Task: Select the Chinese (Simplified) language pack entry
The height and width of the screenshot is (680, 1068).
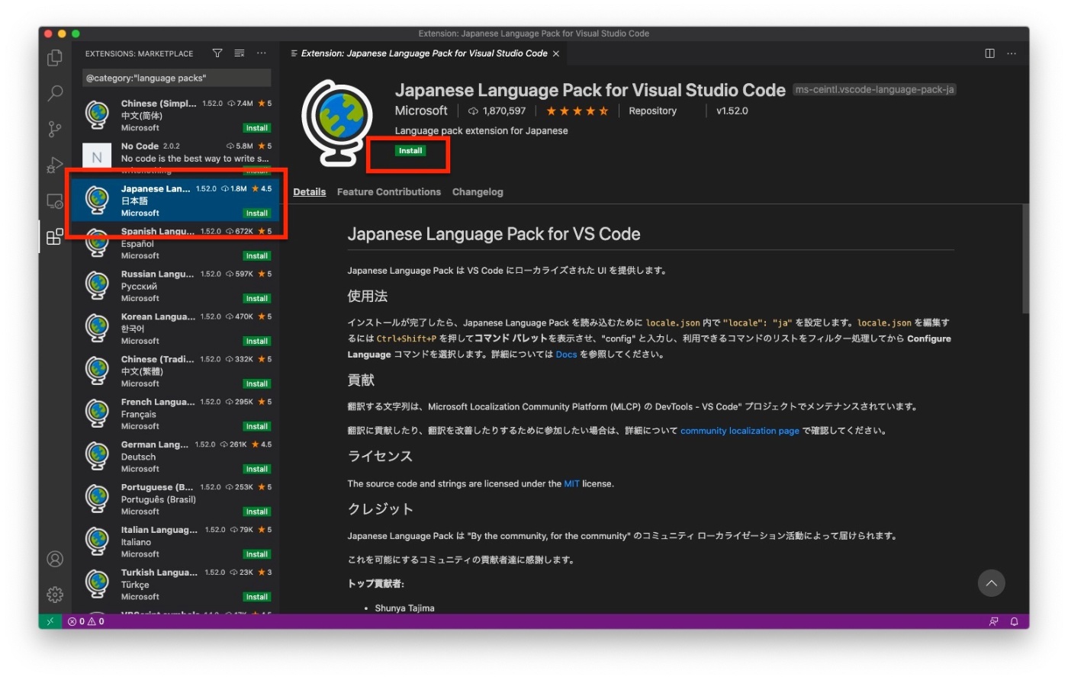Action: [176, 115]
